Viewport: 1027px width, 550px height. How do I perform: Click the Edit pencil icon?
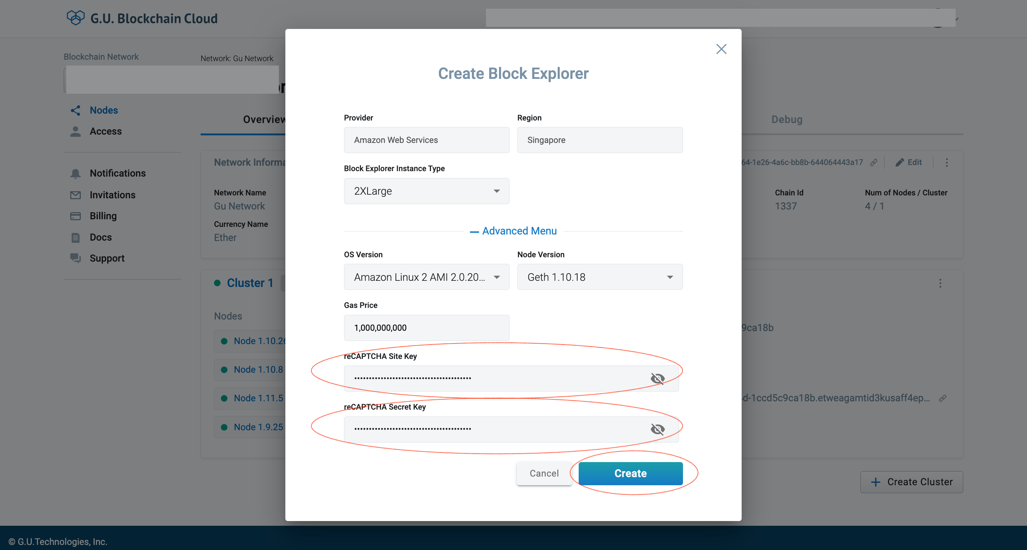(900, 162)
